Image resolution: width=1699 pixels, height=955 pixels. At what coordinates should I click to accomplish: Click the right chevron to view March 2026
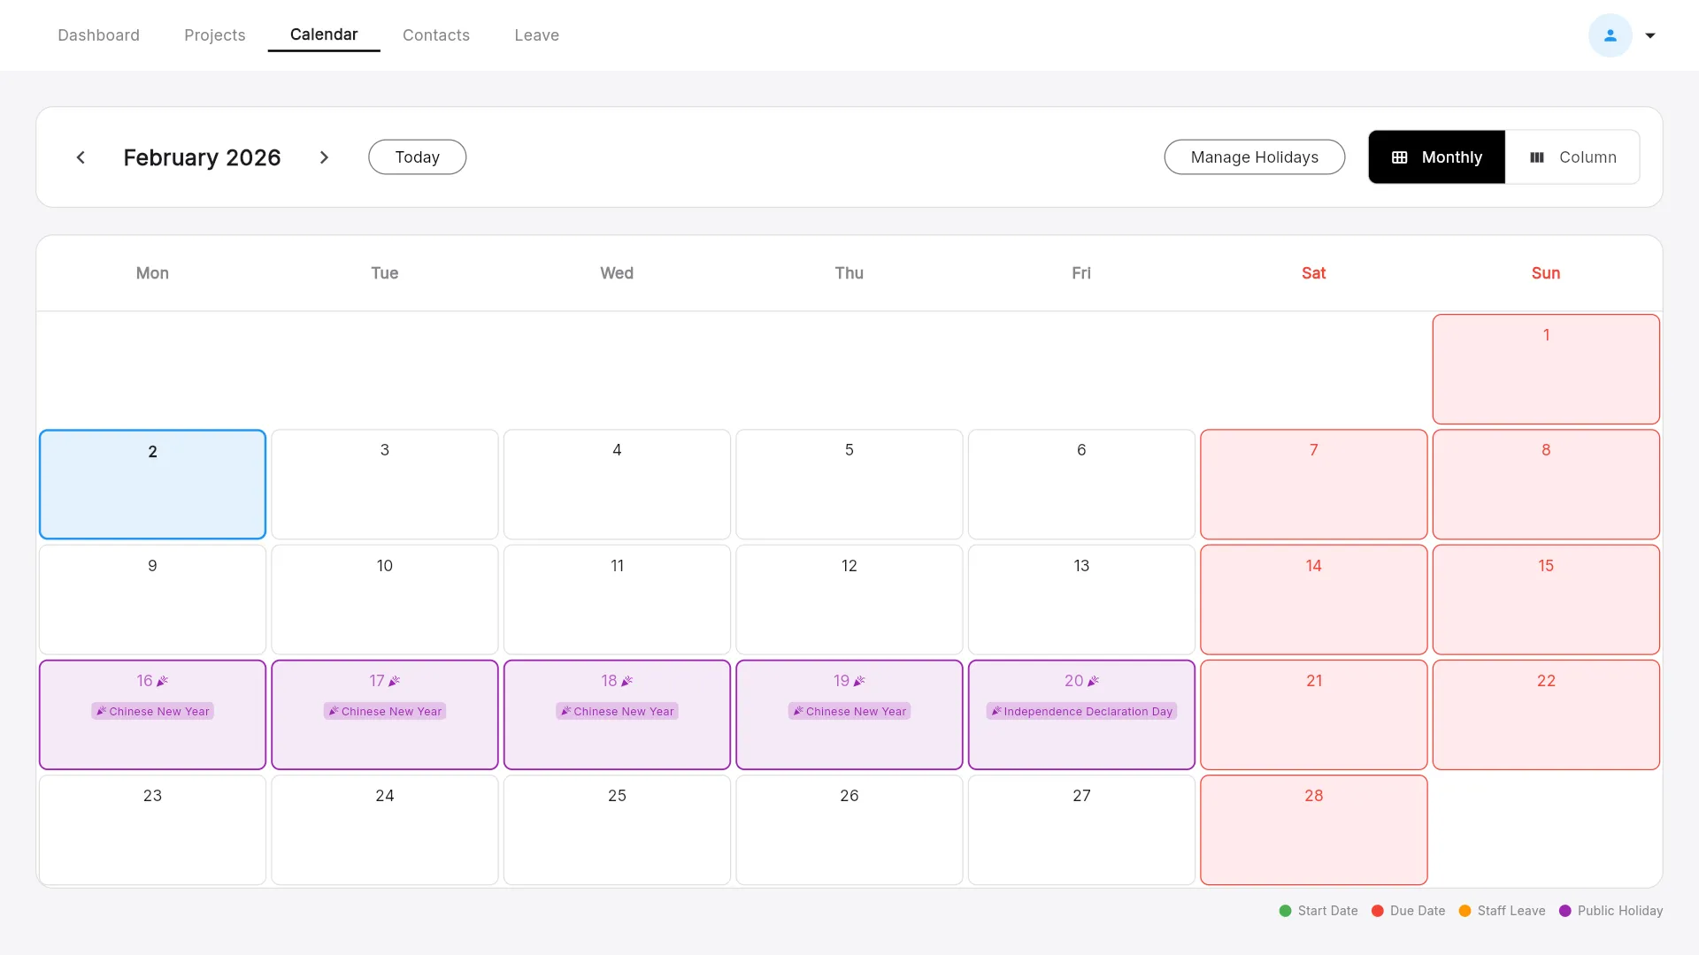324,157
